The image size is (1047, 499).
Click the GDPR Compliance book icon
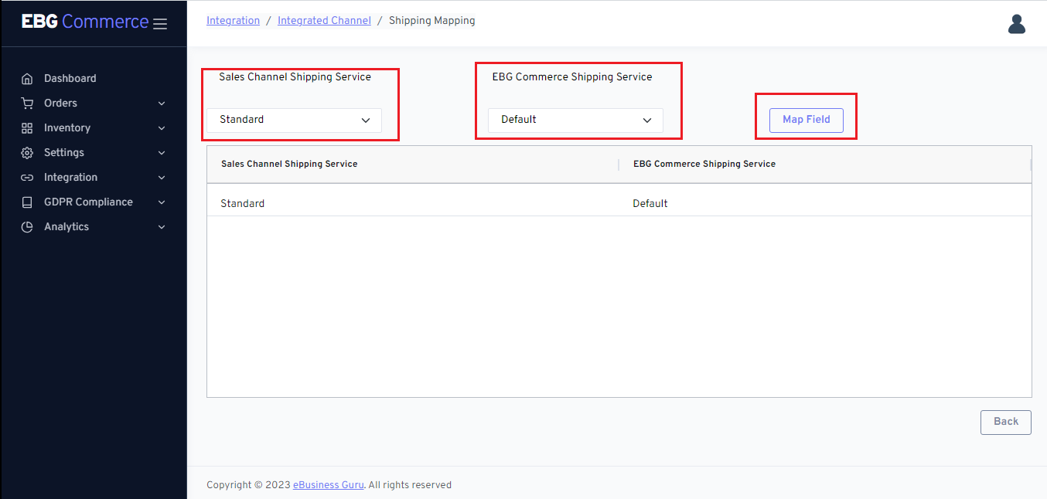click(x=27, y=202)
